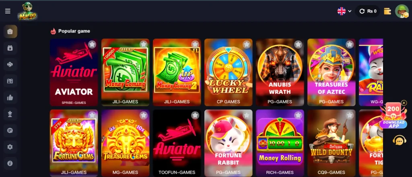Toggle favorite star on Fortune Gems

[92, 115]
